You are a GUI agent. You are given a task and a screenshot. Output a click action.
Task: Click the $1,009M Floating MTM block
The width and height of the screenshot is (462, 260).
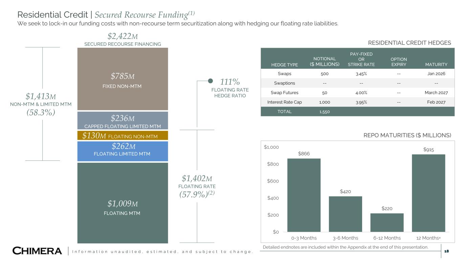tap(123, 203)
